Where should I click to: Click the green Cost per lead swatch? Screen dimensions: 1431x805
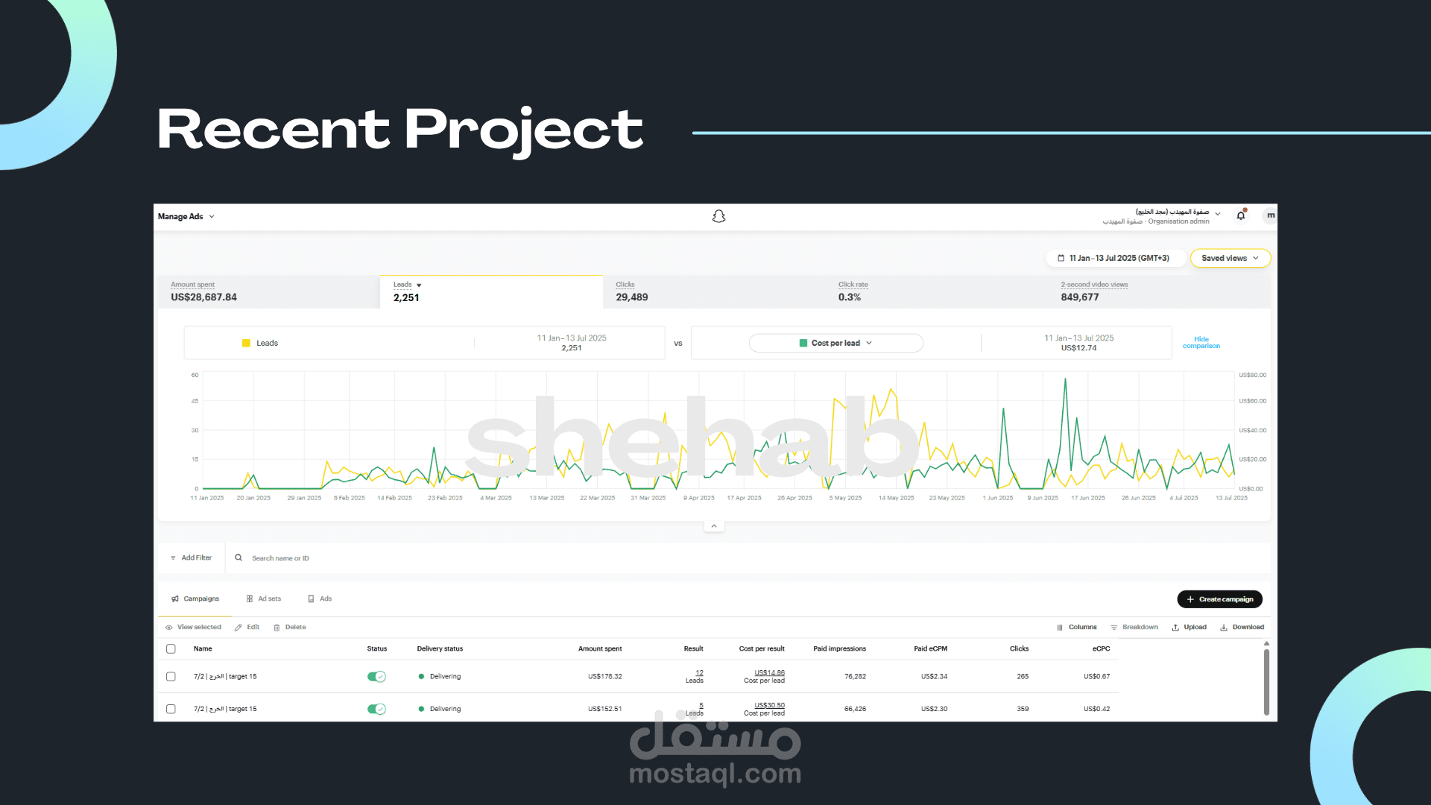[x=803, y=343]
